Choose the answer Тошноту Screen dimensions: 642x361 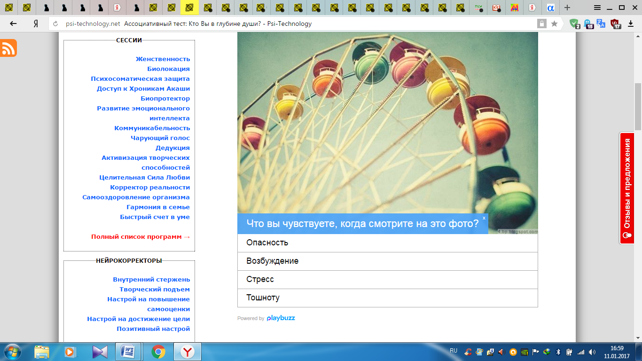(387, 298)
